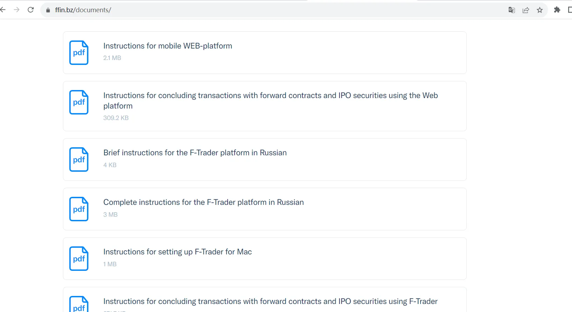Click the browser forward arrow
This screenshot has width=572, height=312.
point(16,10)
